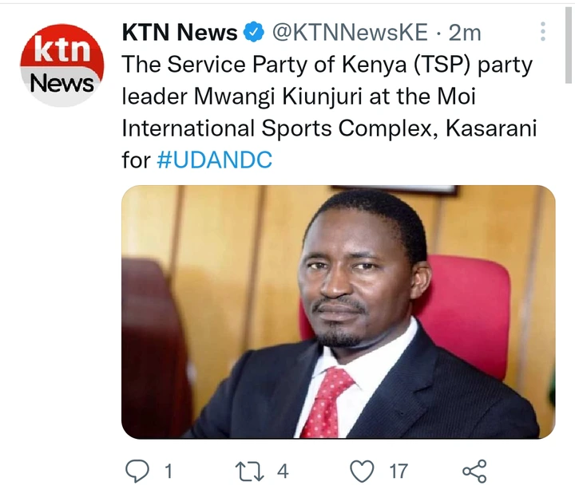This screenshot has height=501, width=575.
Task: Open the 2m timestamp link
Action: point(465,33)
